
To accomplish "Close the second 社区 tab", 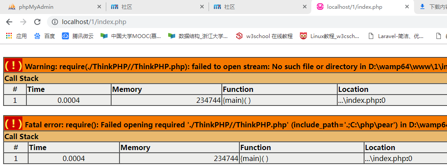I will pos(304,7).
